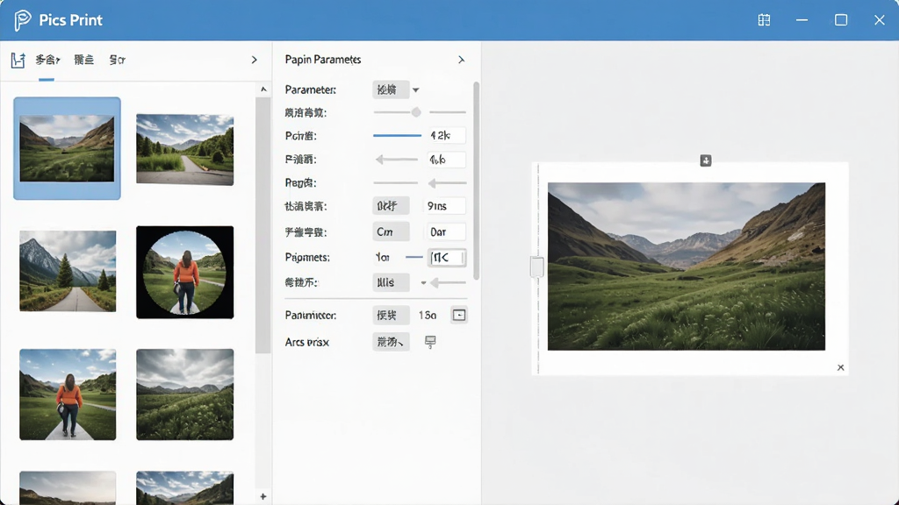Open the dropdown below the Pajomets row
Viewport: 899px width, 505px height.
[x=391, y=282]
